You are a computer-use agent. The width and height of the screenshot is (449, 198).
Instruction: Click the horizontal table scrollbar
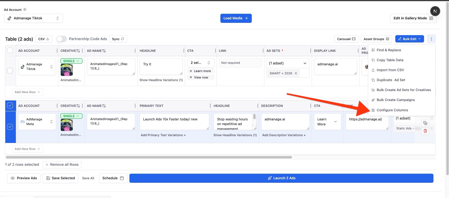(149, 157)
